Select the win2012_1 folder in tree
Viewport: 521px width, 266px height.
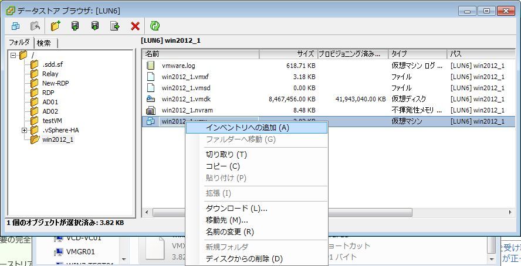pos(58,139)
